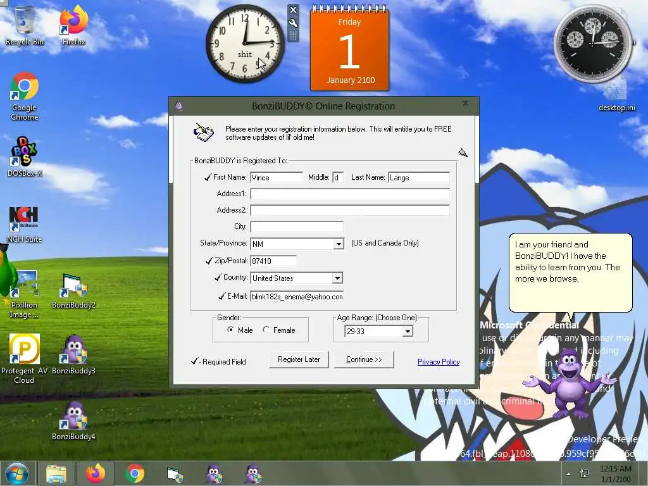Image resolution: width=648 pixels, height=486 pixels.
Task: Open the NCH Suite desktop shortcut
Action: pos(25,225)
